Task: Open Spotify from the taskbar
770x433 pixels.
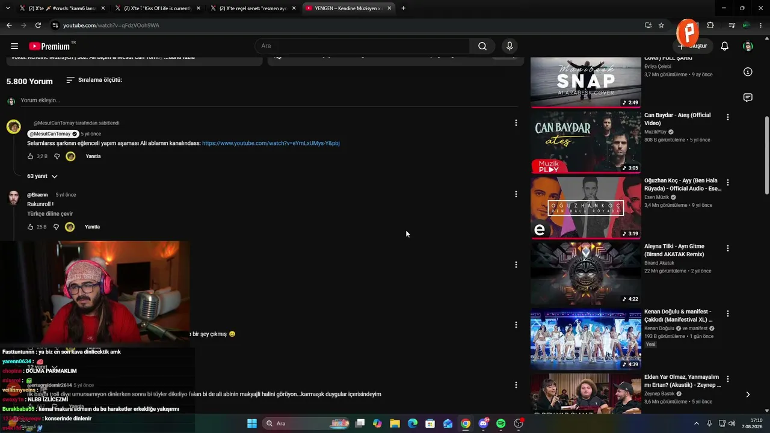Action: [x=501, y=423]
